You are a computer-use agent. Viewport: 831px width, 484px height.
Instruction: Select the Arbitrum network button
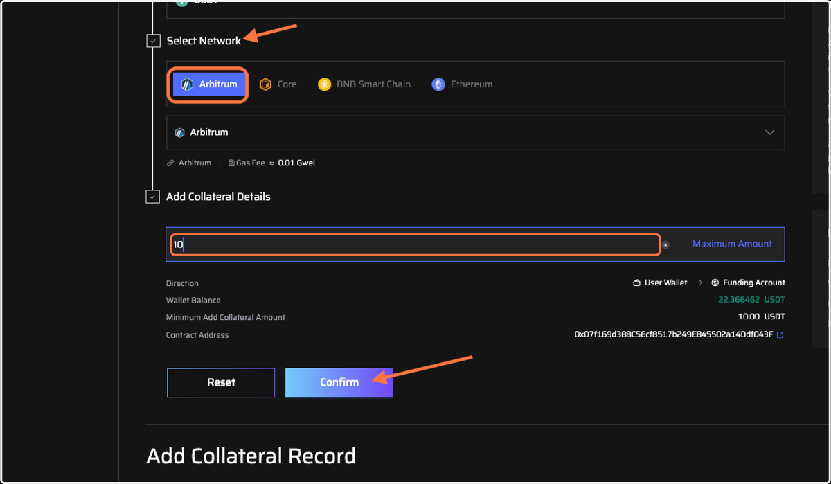click(208, 84)
